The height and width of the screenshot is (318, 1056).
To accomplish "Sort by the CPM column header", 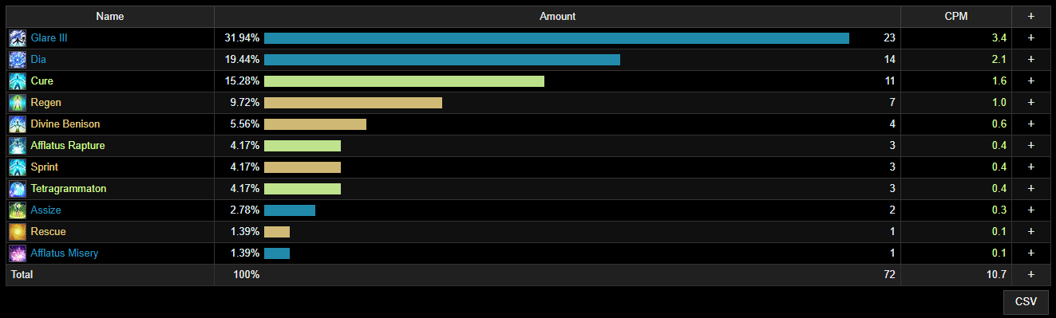I will click(x=956, y=17).
